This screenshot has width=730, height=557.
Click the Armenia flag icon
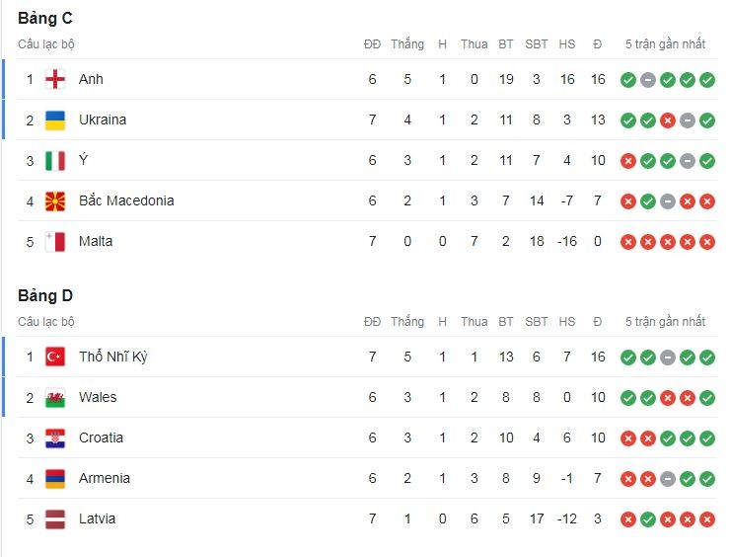55,478
